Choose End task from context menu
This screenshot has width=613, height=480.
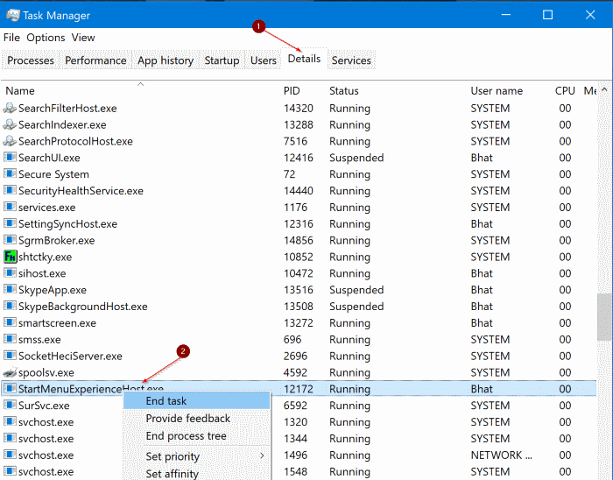click(x=197, y=401)
